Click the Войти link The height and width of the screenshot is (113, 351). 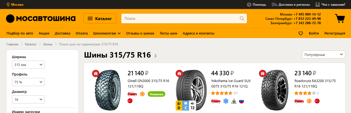(314, 33)
